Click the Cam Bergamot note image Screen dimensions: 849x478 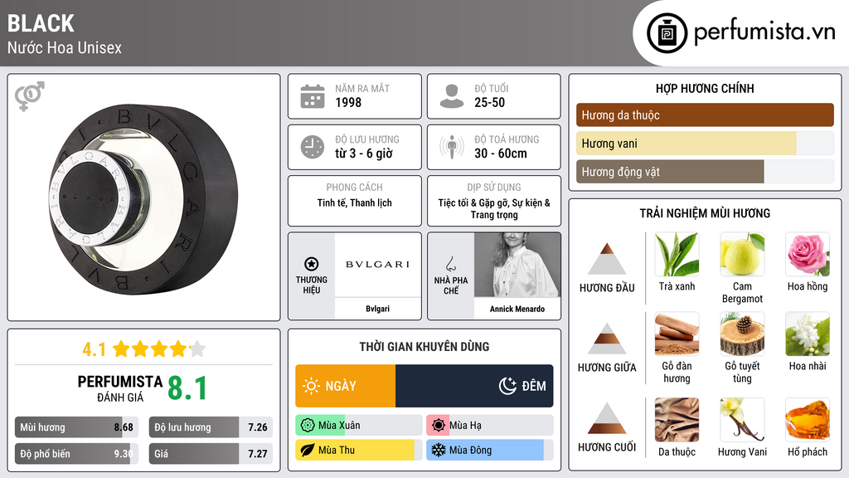coord(742,255)
